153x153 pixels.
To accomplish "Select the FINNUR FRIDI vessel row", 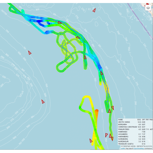I will pyautogui.click(x=124, y=129).
